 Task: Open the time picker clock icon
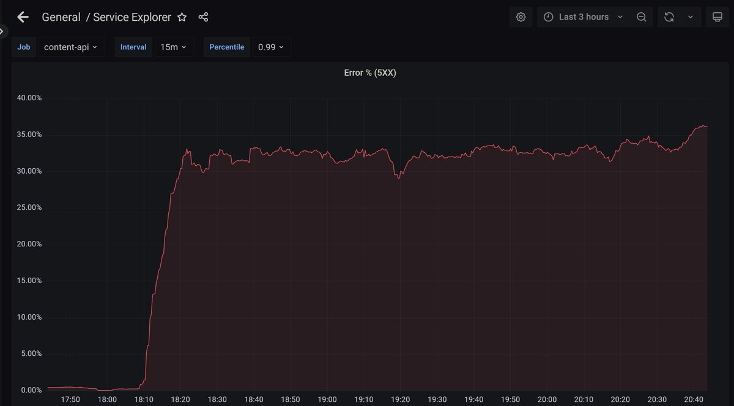(x=547, y=17)
